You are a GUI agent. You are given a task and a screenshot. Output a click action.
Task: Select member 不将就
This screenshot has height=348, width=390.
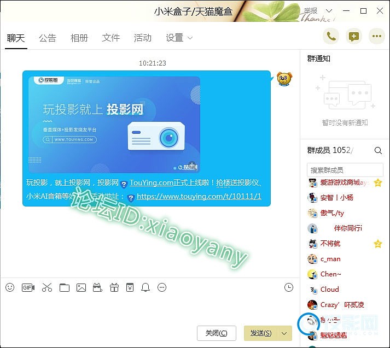[x=345, y=244]
